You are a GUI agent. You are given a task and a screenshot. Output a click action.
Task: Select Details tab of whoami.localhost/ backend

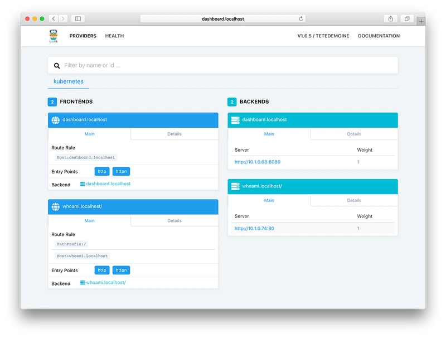(354, 200)
